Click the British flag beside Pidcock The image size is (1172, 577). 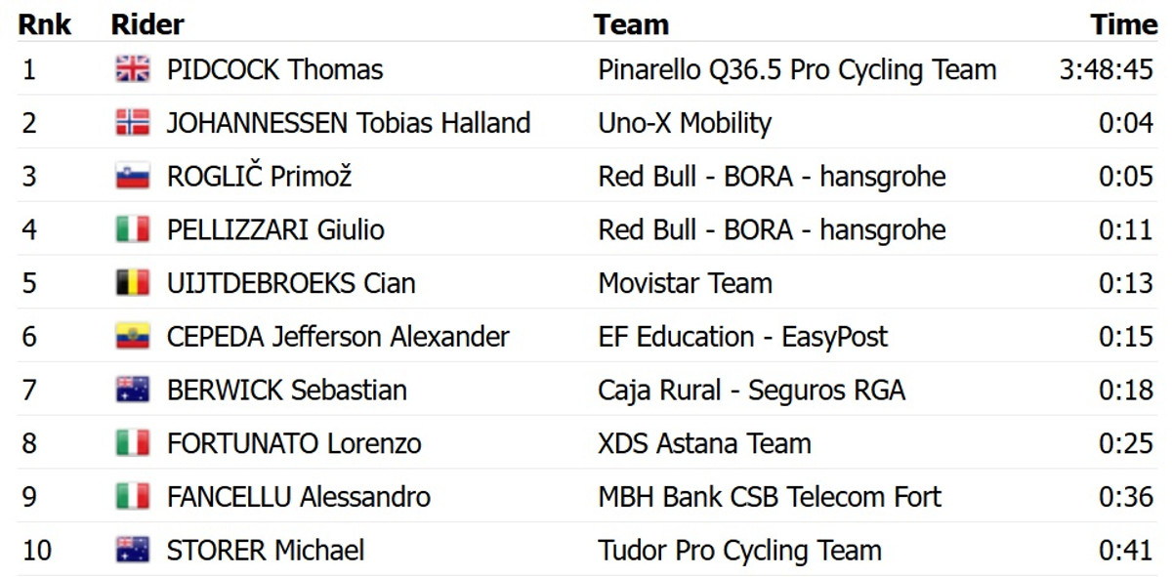click(x=133, y=69)
